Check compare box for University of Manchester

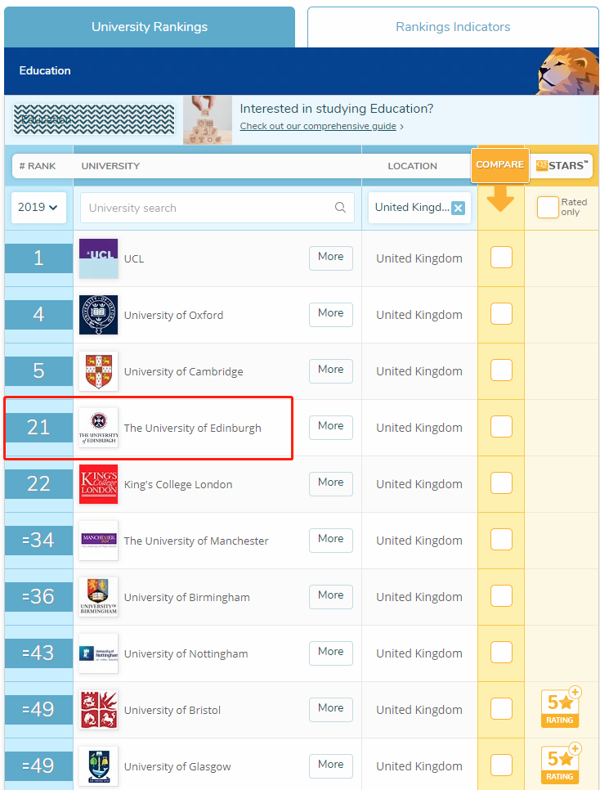tap(501, 540)
